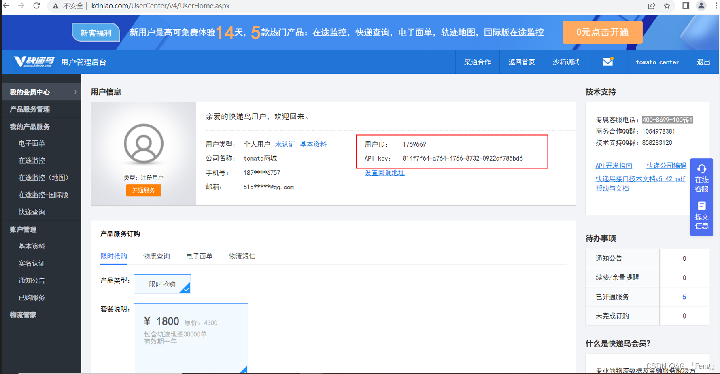Open the 快递公司编码 link
The image size is (720, 374).
tap(666, 166)
